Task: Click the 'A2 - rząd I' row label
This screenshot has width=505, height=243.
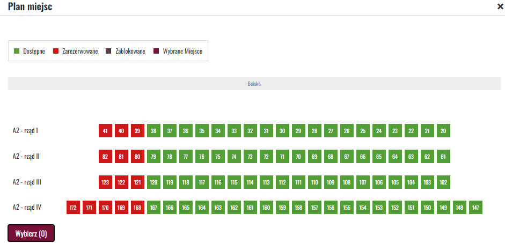Action: 26,131
